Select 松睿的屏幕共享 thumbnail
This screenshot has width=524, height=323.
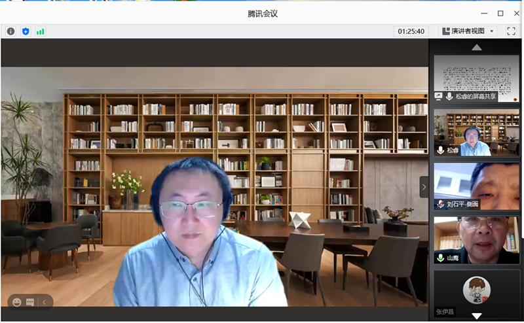[476, 75]
